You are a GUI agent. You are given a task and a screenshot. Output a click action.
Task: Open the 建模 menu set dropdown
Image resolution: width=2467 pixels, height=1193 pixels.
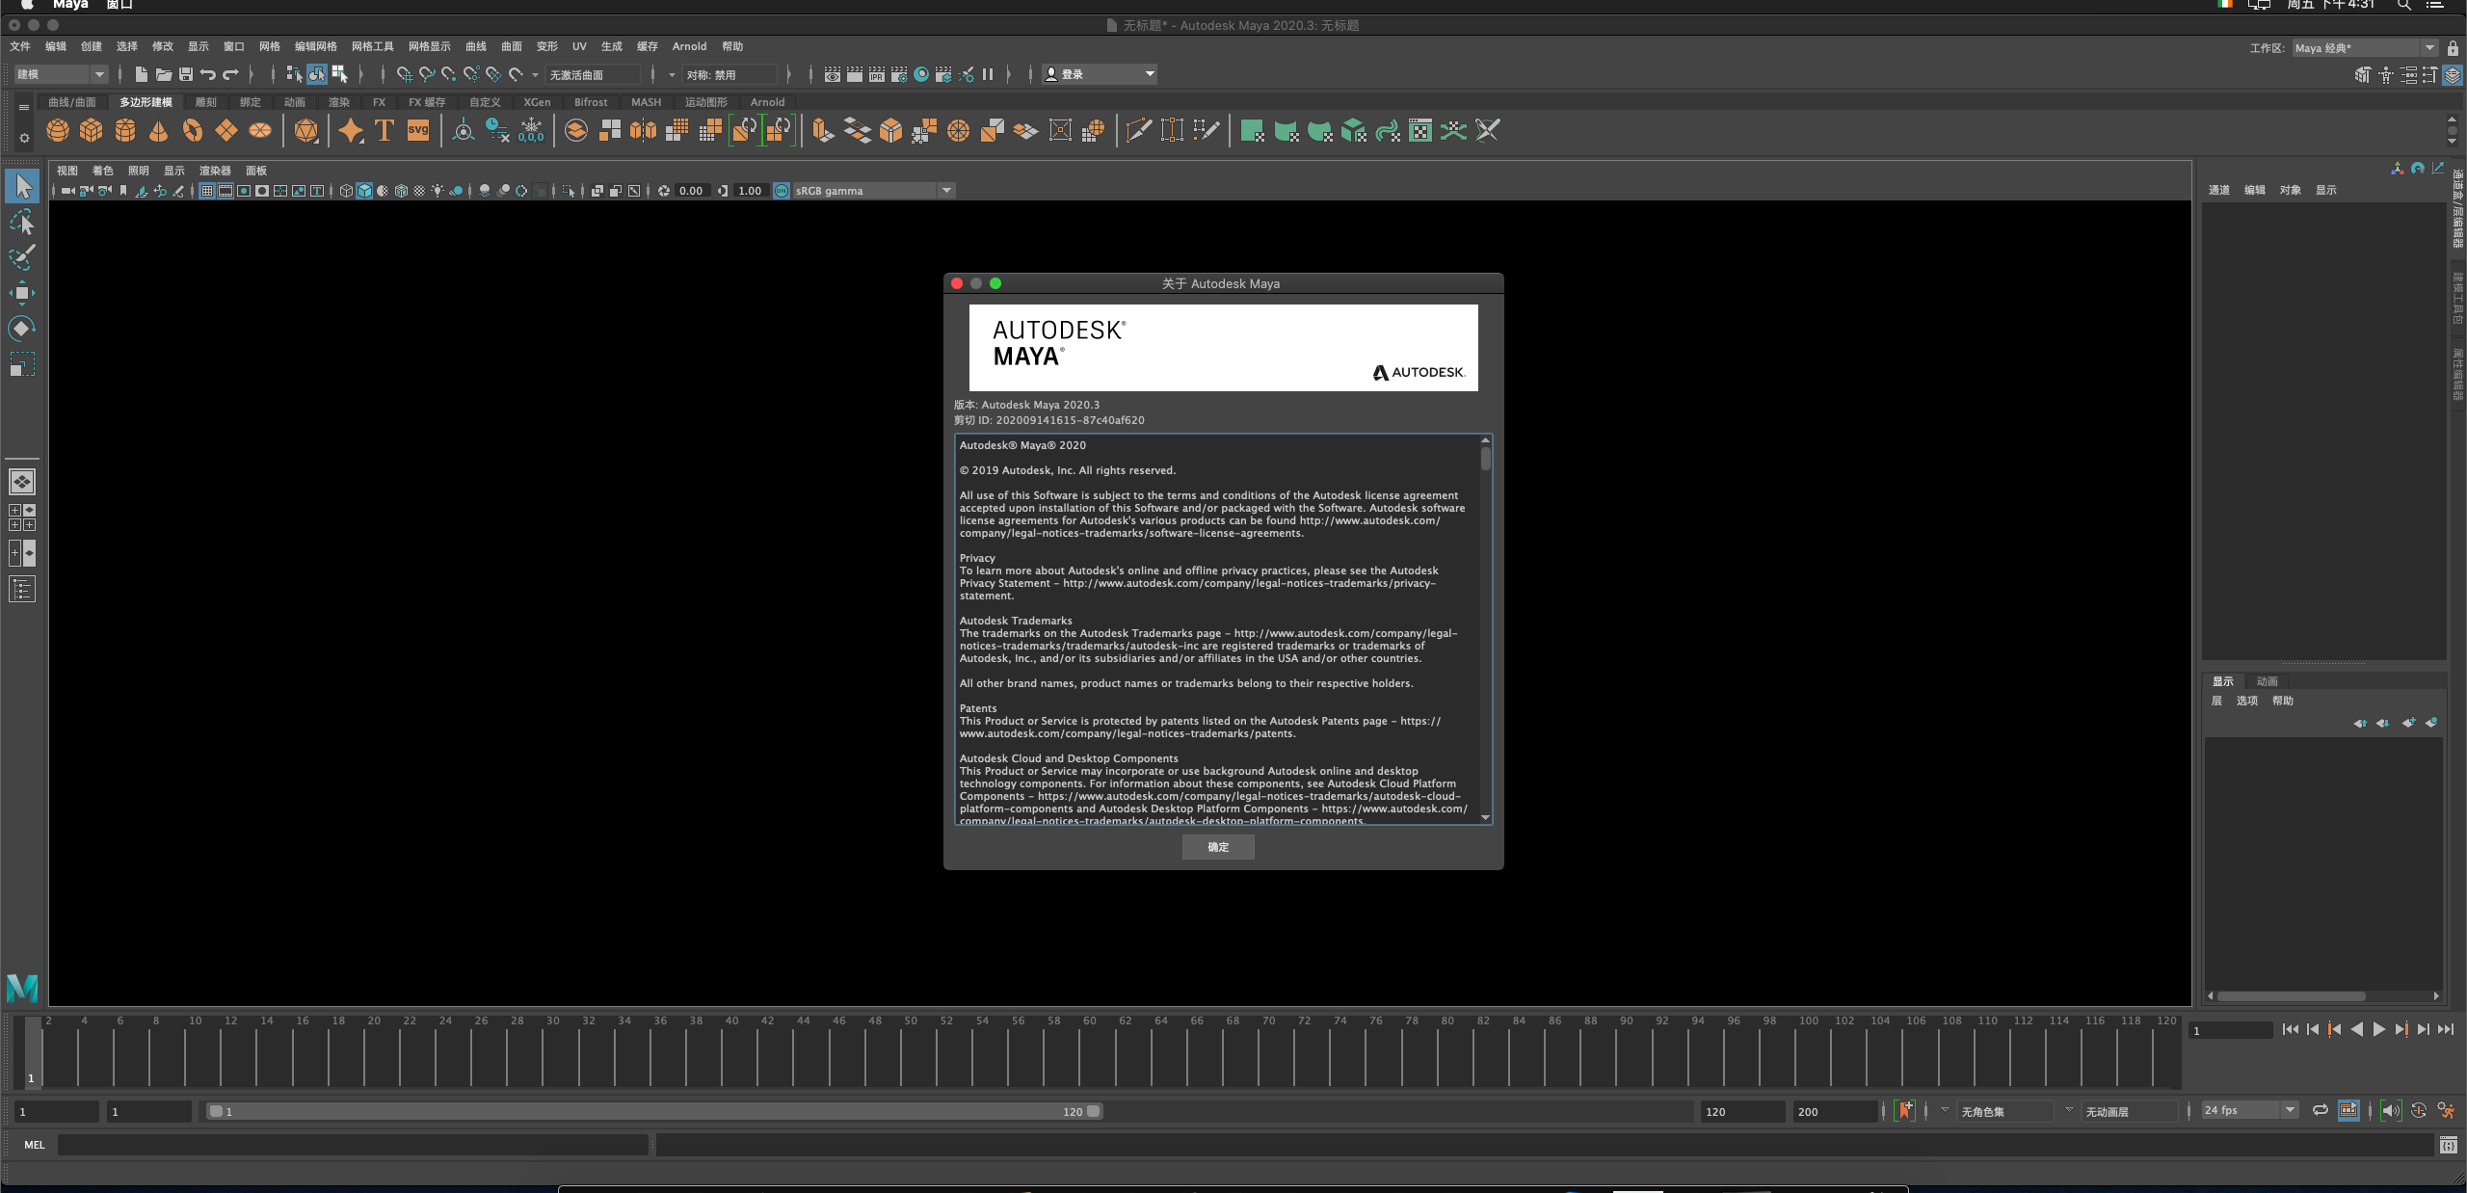point(61,74)
